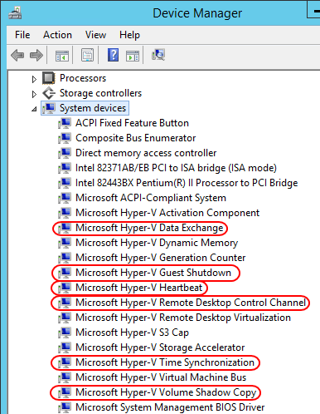320x414 pixels.
Task: Select Hyper-V Remote Desktop Control Channel
Action: pyautogui.click(x=191, y=303)
